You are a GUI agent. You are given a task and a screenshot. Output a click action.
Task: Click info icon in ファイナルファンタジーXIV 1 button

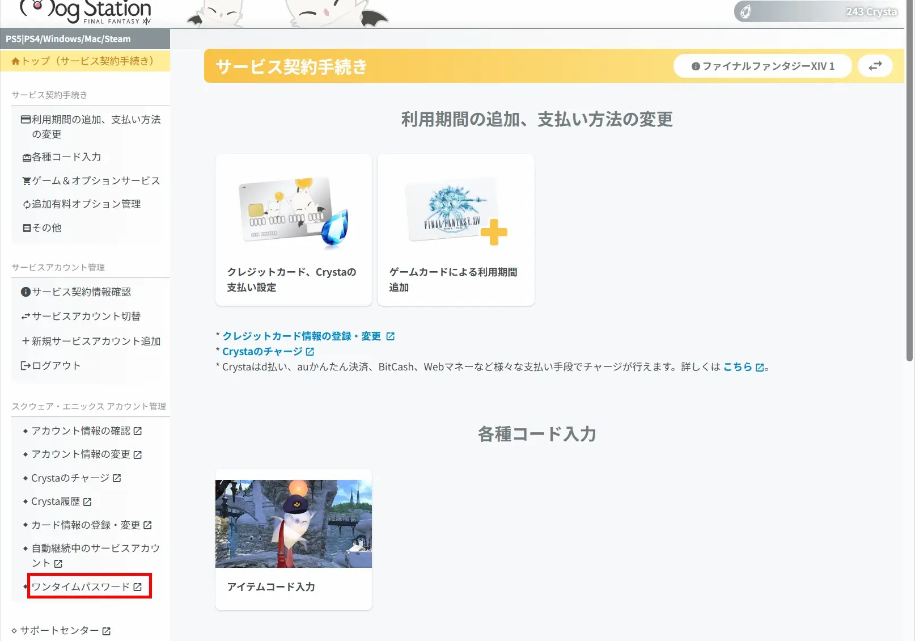pyautogui.click(x=696, y=66)
